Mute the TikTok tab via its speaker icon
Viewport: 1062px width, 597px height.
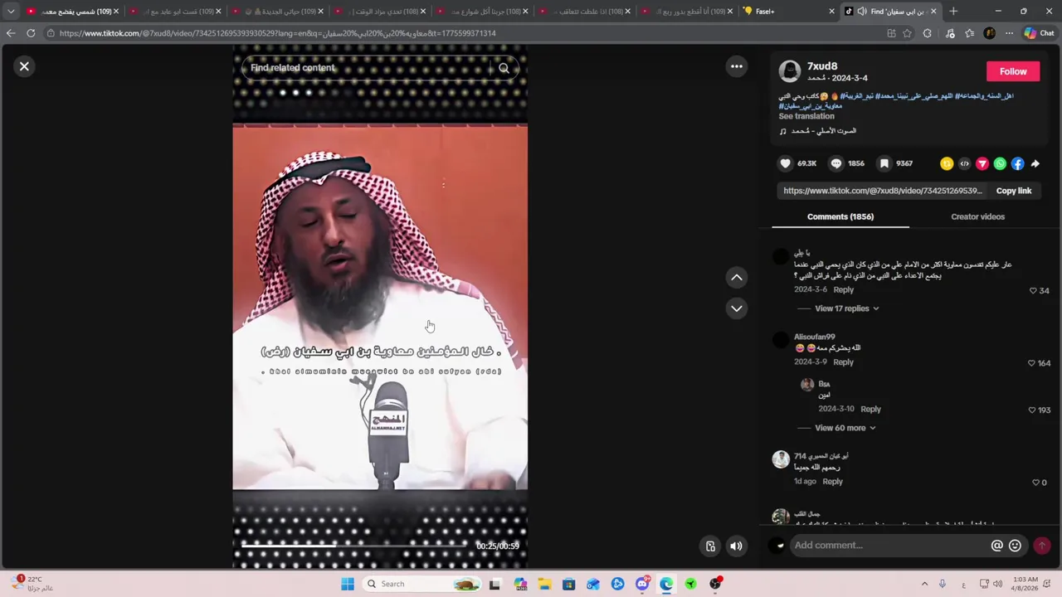coord(861,12)
